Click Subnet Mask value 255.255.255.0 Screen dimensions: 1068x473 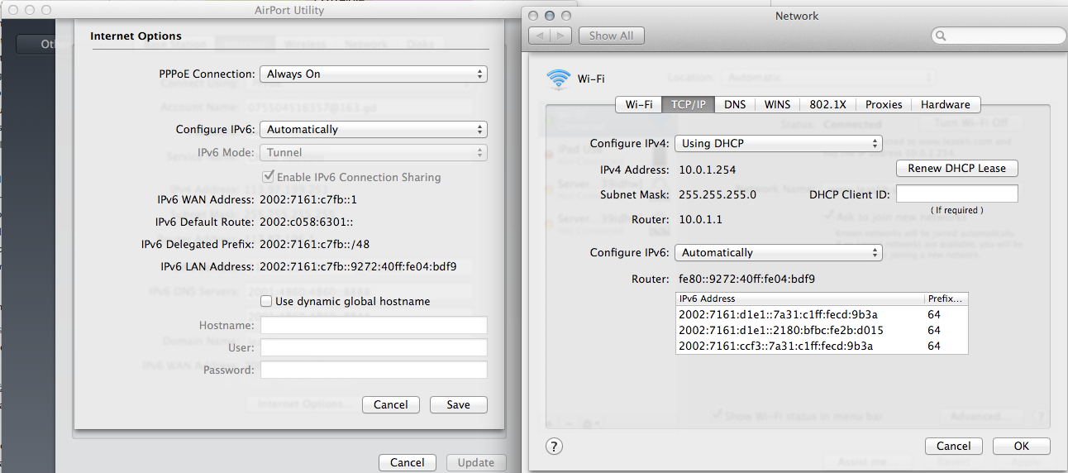tap(718, 195)
